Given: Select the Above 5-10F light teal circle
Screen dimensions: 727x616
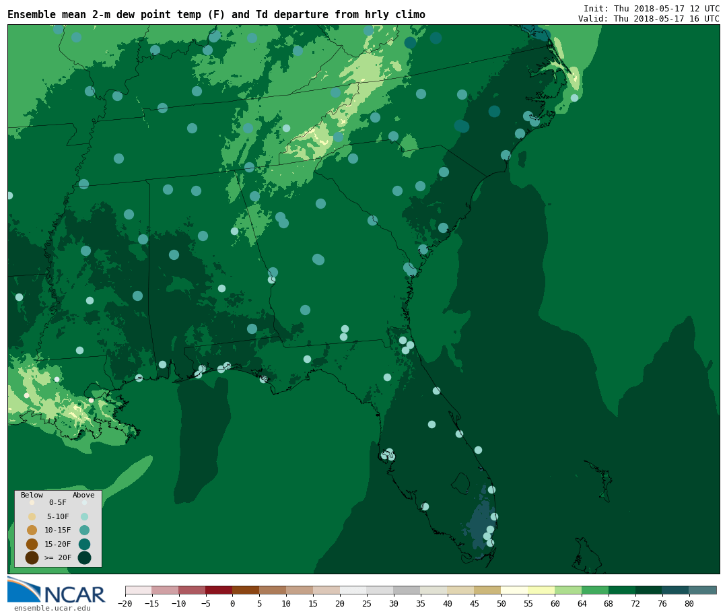Looking at the screenshot, I should coord(84,517).
